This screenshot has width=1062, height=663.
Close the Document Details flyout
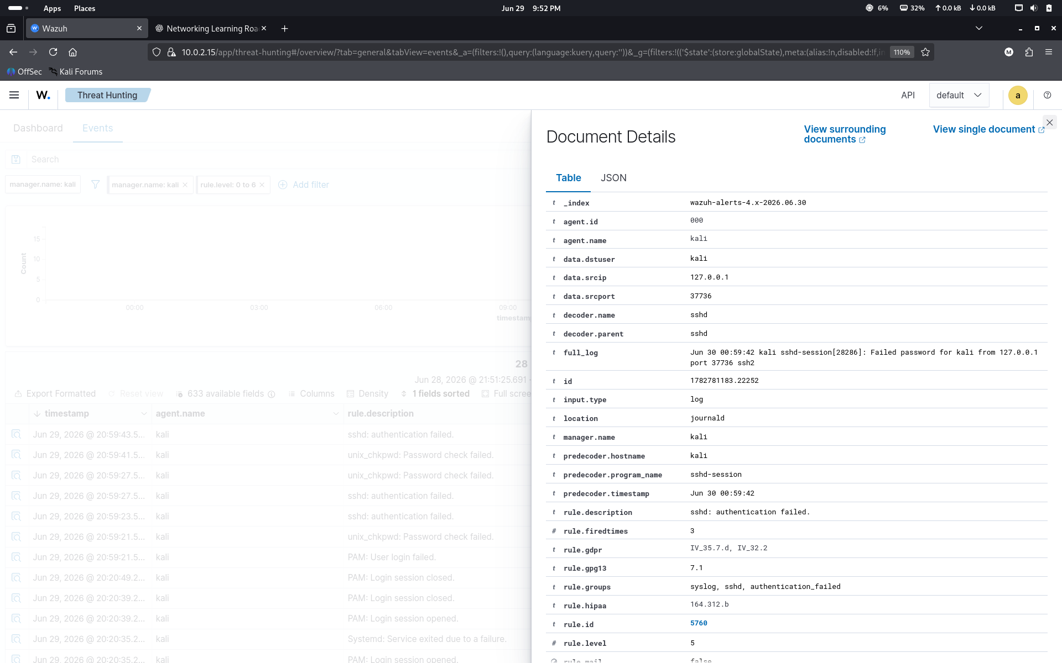click(x=1049, y=123)
